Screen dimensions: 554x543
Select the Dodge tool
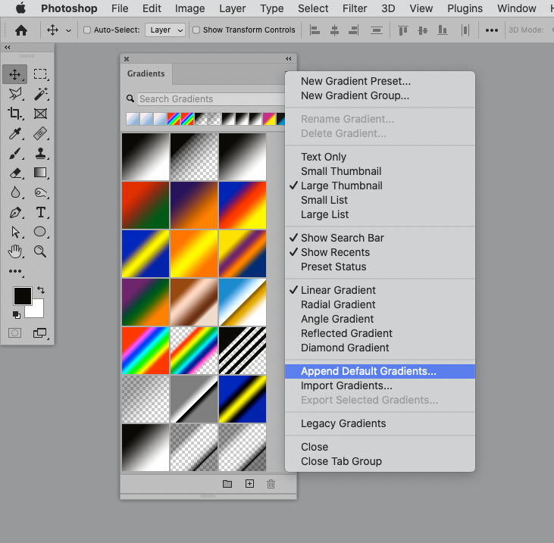coord(40,193)
